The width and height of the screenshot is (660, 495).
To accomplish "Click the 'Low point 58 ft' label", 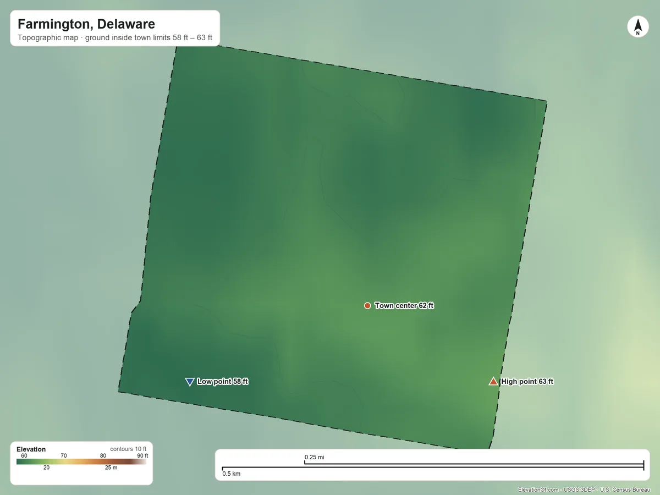I will (223, 382).
